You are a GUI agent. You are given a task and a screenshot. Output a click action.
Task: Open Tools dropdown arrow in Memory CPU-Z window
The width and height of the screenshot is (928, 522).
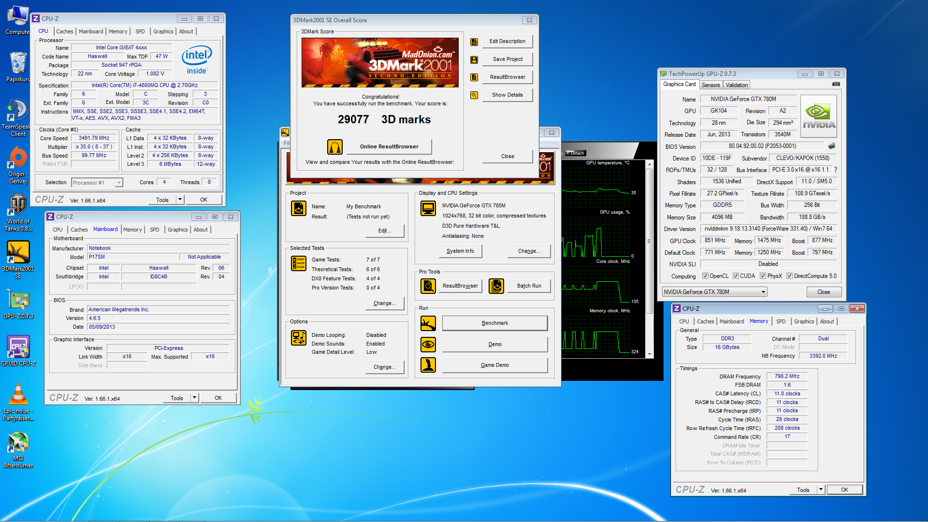tap(821, 490)
